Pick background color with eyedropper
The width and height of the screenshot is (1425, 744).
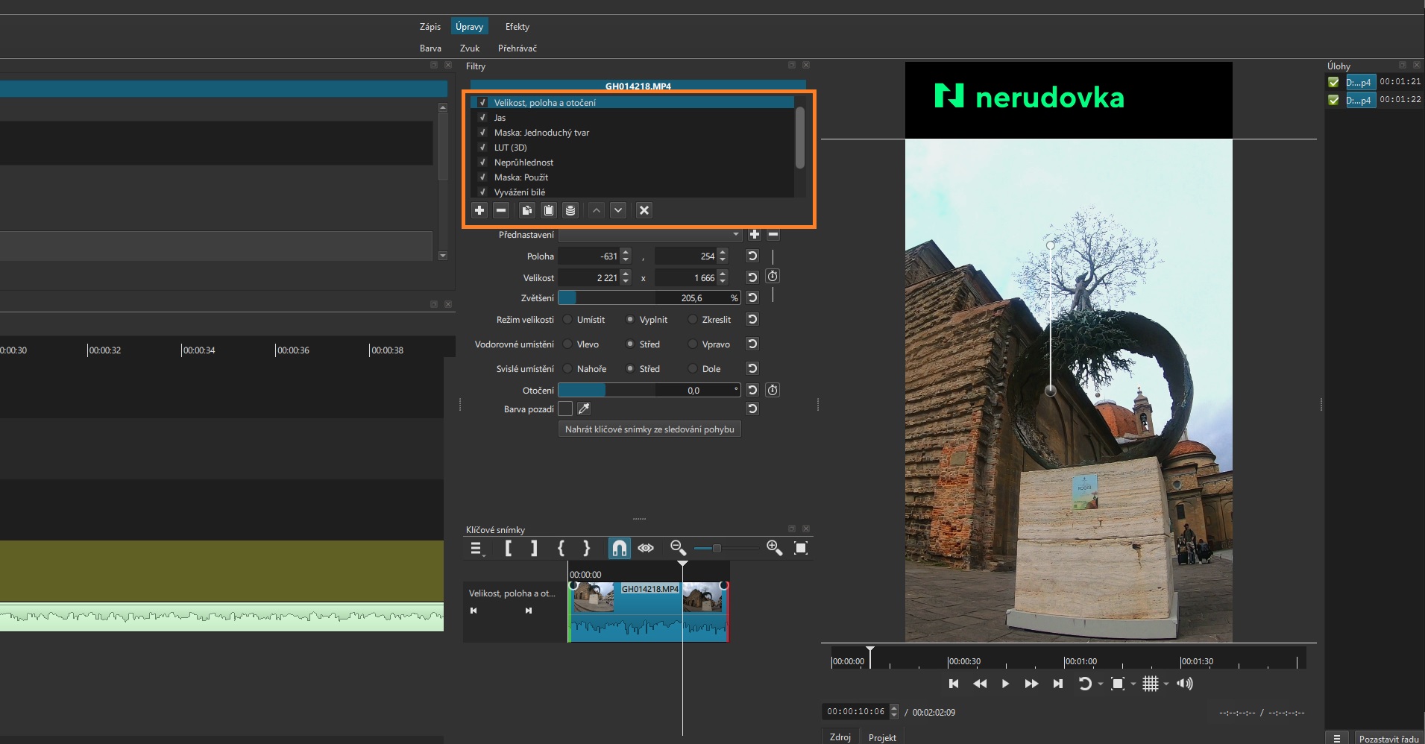tap(584, 409)
